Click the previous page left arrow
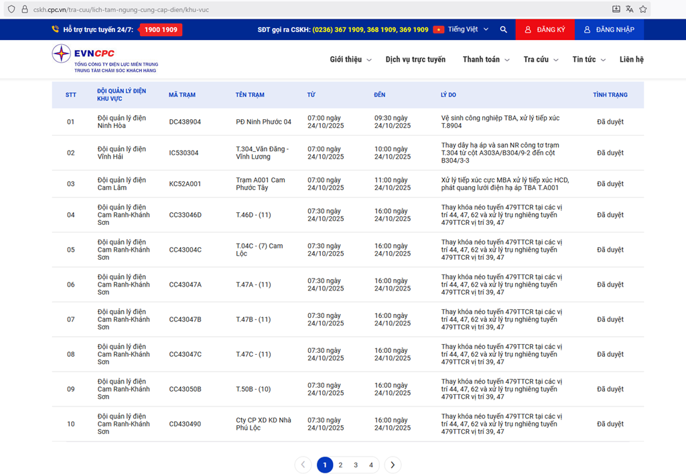 tap(303, 465)
